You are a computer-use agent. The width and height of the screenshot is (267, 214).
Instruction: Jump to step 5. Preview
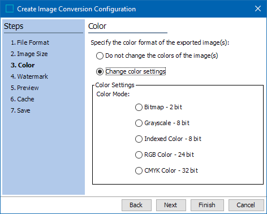[x=24, y=88]
